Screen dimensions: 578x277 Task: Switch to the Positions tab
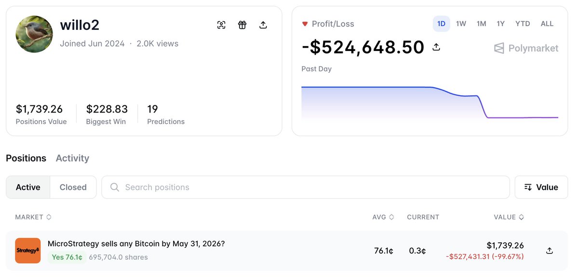pyautogui.click(x=26, y=158)
